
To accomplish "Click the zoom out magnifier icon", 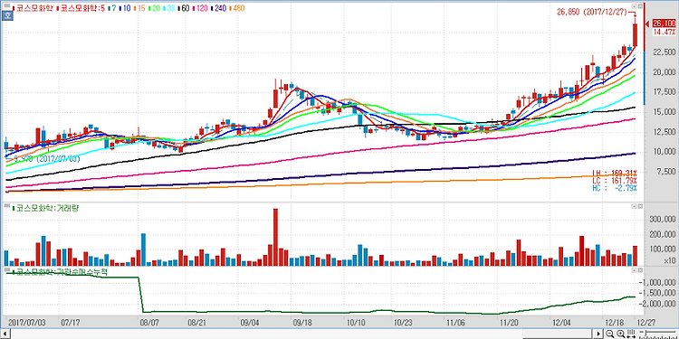I will (x=610, y=334).
